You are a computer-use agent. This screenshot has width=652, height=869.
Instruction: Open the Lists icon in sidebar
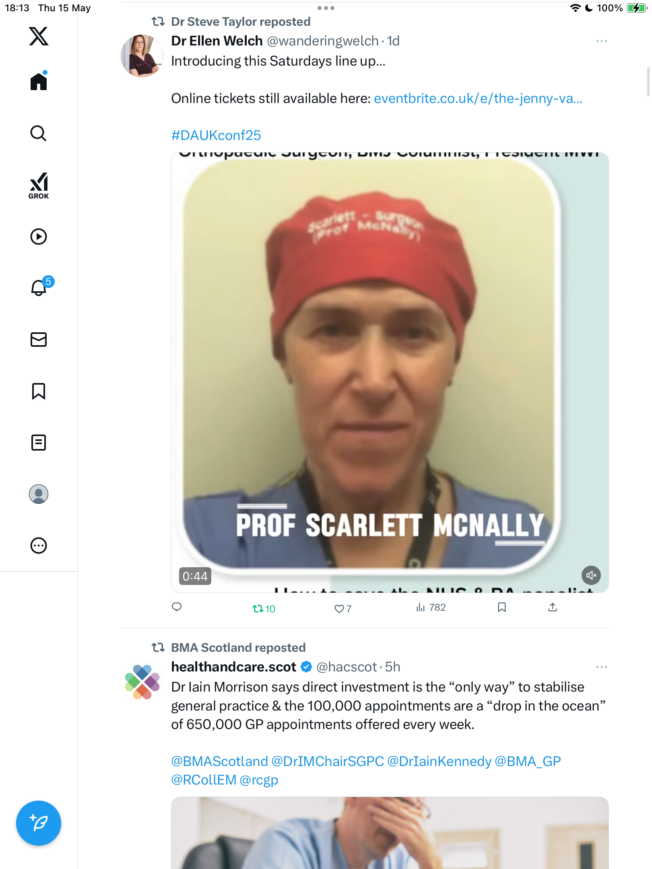coord(39,443)
